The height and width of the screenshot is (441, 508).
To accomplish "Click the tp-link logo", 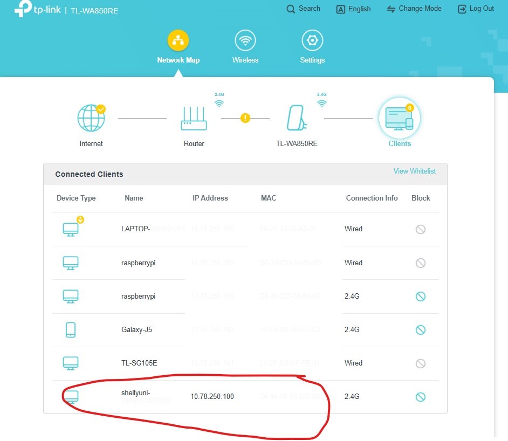I will point(38,8).
